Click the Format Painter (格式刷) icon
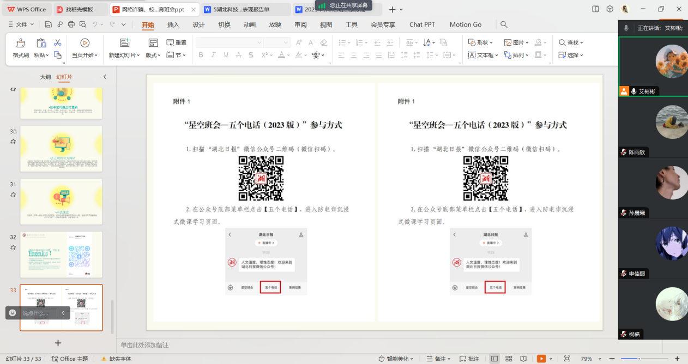 (x=21, y=44)
